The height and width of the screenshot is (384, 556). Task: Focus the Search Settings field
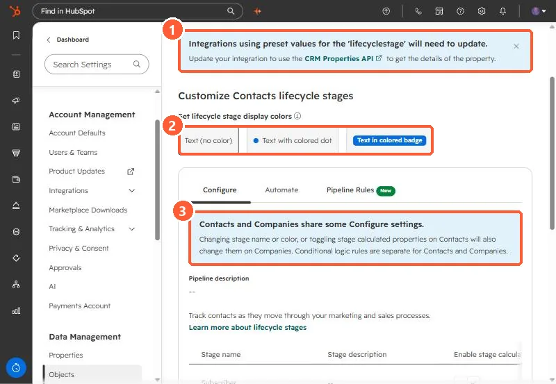pyautogui.click(x=97, y=64)
